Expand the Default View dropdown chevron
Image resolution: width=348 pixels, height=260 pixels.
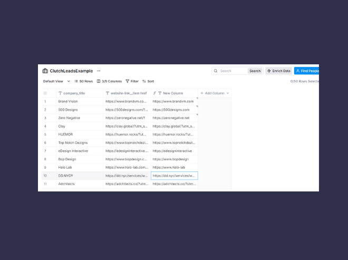tap(69, 81)
